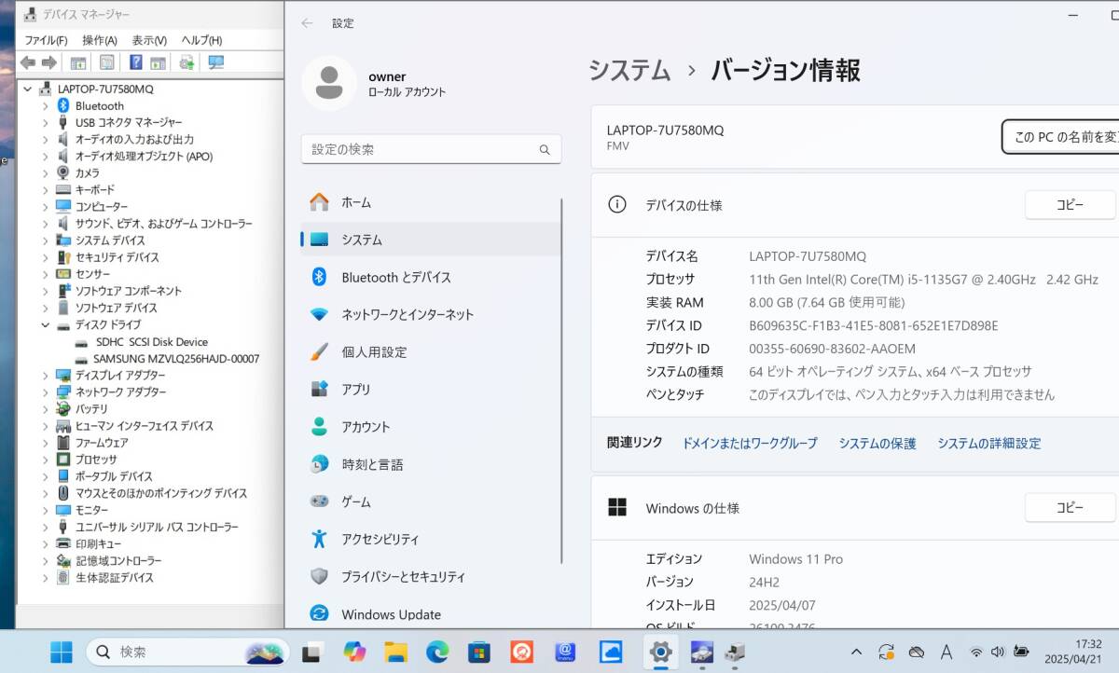Click the Settings sidebar scrollbar
Viewport: 1119px width, 673px height.
tap(562, 380)
